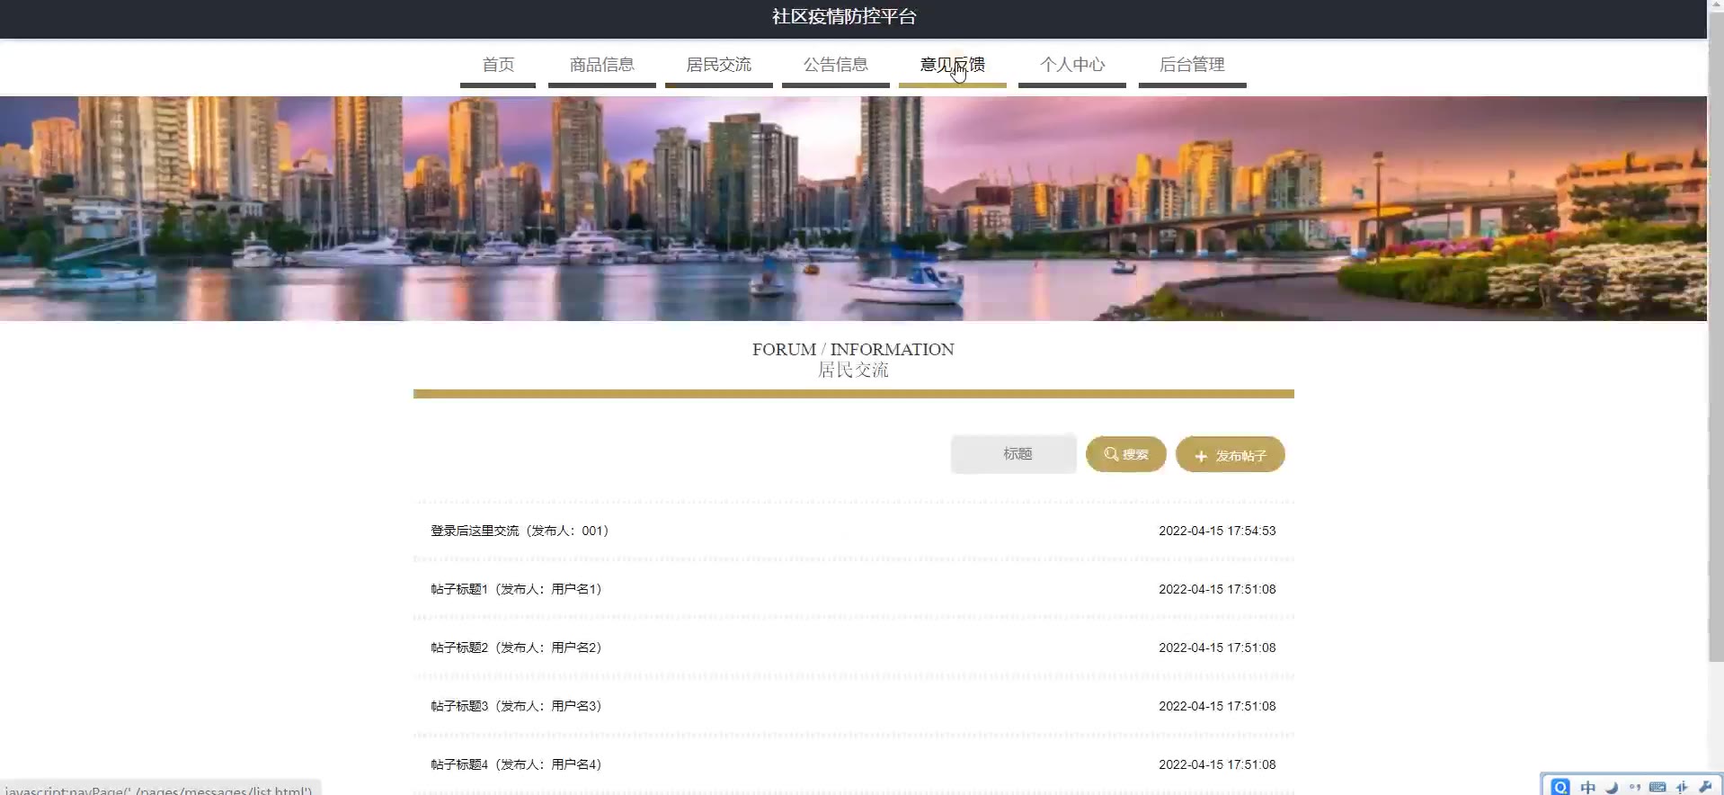This screenshot has width=1724, height=795.
Task: Click the 发布帖子 new post button
Action: click(1231, 455)
